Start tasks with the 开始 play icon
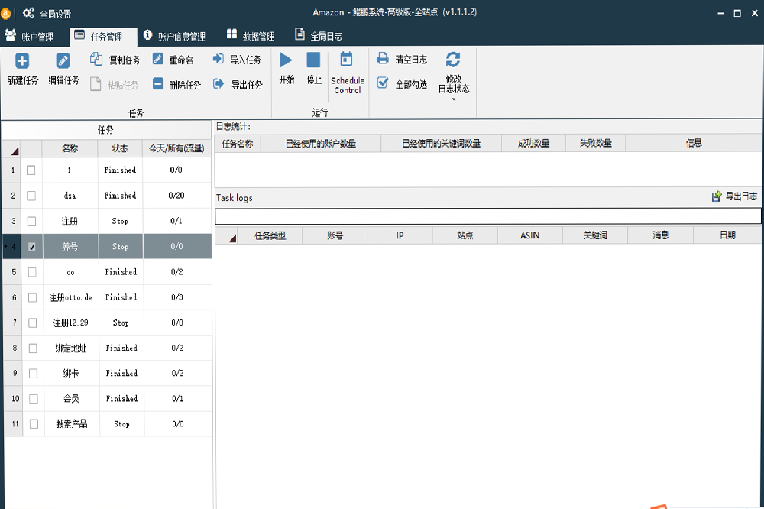This screenshot has height=509, width=764. (x=286, y=60)
